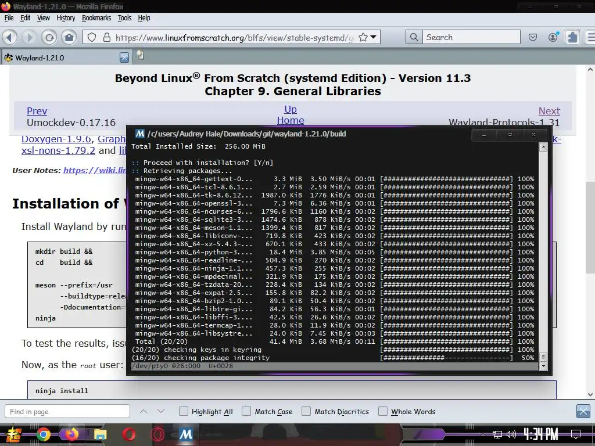The image size is (595, 446).
Task: Click the 4:34 PM clock
Action: (x=541, y=434)
